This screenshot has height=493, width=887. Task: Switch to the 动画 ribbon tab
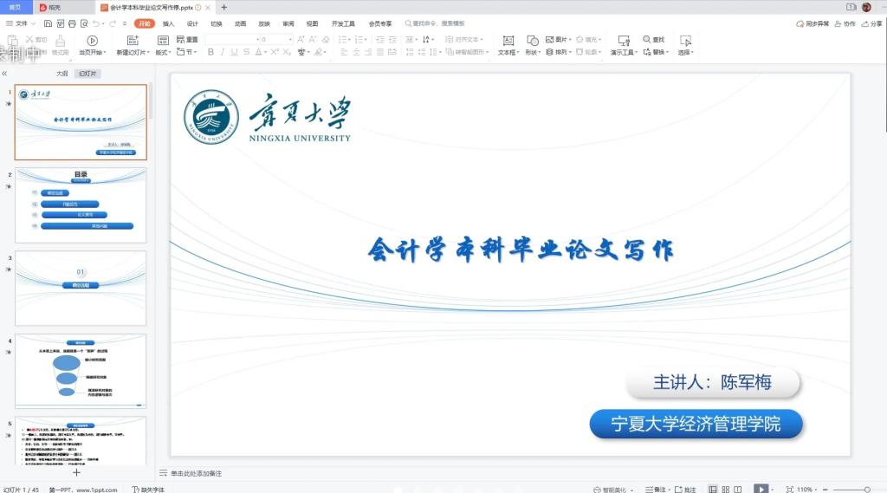click(x=240, y=23)
